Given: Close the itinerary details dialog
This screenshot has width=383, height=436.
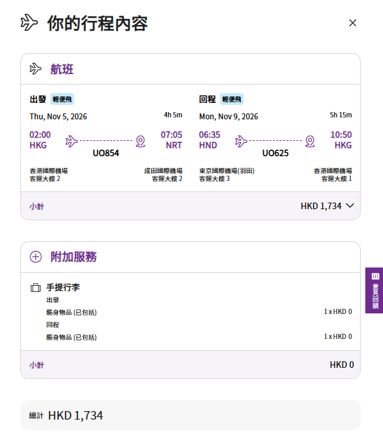Looking at the screenshot, I should tap(352, 23).
